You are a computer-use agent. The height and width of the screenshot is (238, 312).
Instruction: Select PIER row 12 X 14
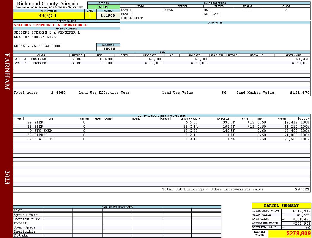point(162,126)
